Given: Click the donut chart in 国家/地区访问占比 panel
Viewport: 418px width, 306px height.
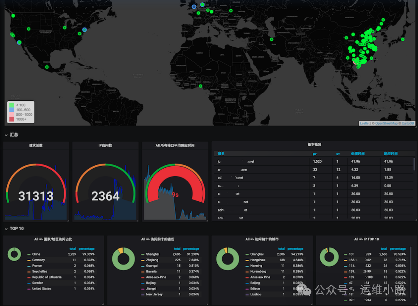Looking at the screenshot, I should tap(14, 254).
